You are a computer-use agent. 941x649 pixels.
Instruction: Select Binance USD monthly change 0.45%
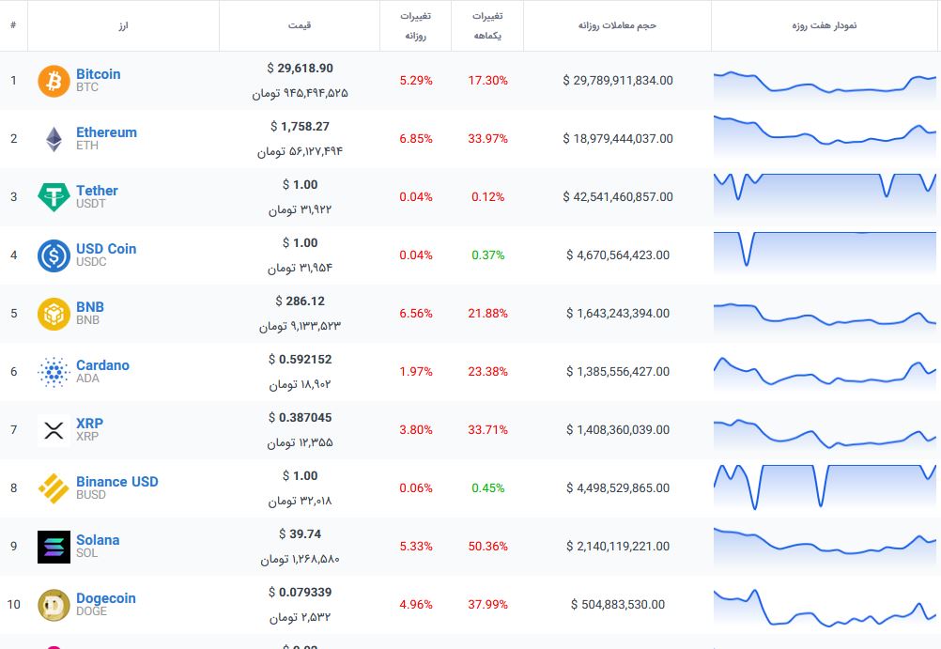click(488, 488)
